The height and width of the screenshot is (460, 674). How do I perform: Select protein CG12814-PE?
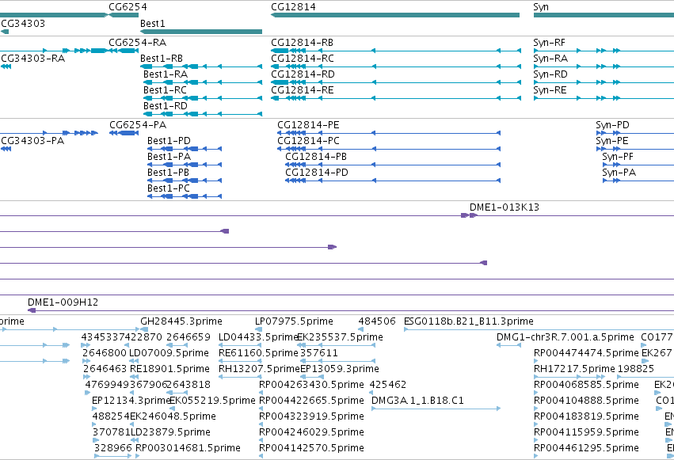pos(308,125)
